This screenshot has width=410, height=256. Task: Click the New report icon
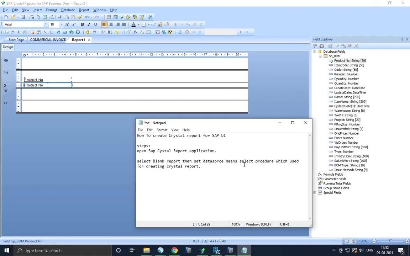6,17
